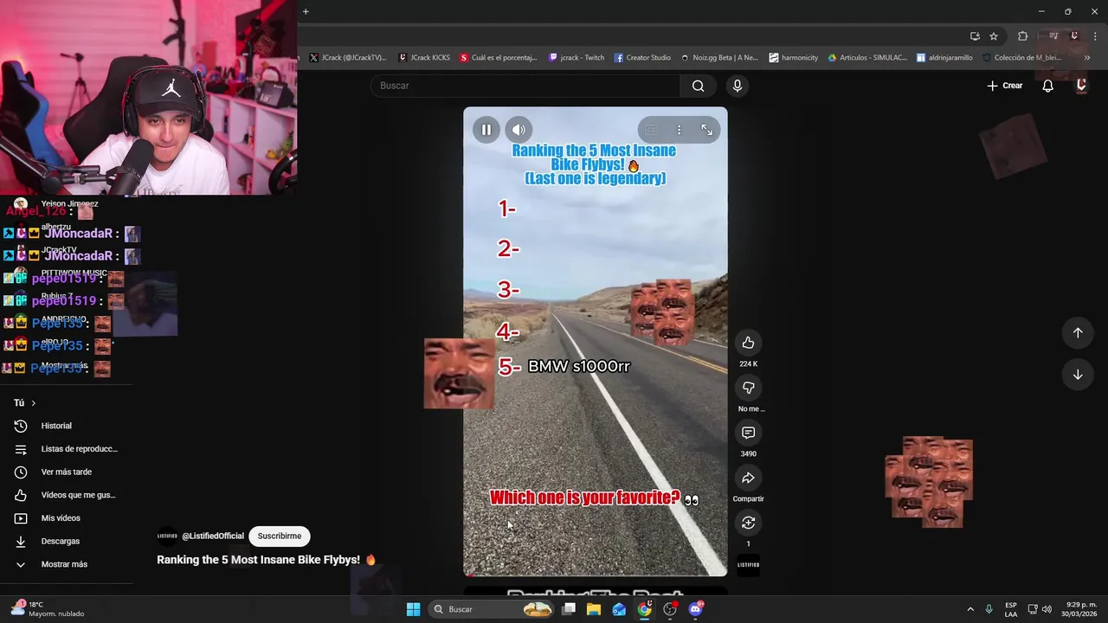Bookmark this page with the star icon
1108x623 pixels.
(994, 36)
